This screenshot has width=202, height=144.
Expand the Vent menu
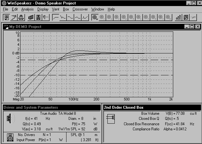(x=55, y=9)
